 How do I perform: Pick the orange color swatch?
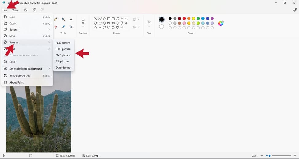point(189,18)
